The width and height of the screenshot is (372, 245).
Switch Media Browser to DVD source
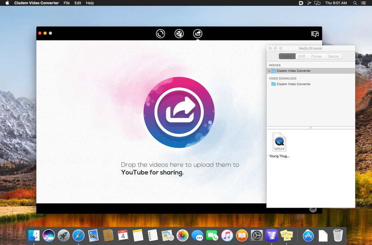tap(302, 56)
